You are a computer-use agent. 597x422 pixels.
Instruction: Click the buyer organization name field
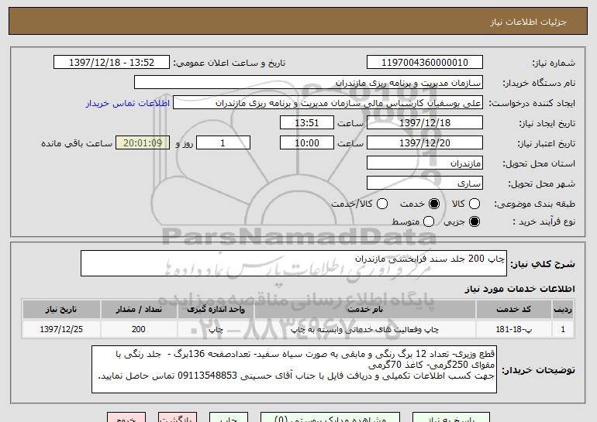(309, 83)
